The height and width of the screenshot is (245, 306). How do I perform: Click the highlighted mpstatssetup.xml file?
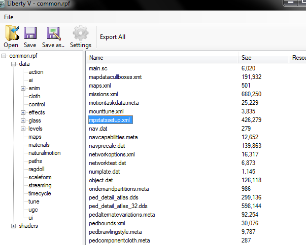point(110,120)
